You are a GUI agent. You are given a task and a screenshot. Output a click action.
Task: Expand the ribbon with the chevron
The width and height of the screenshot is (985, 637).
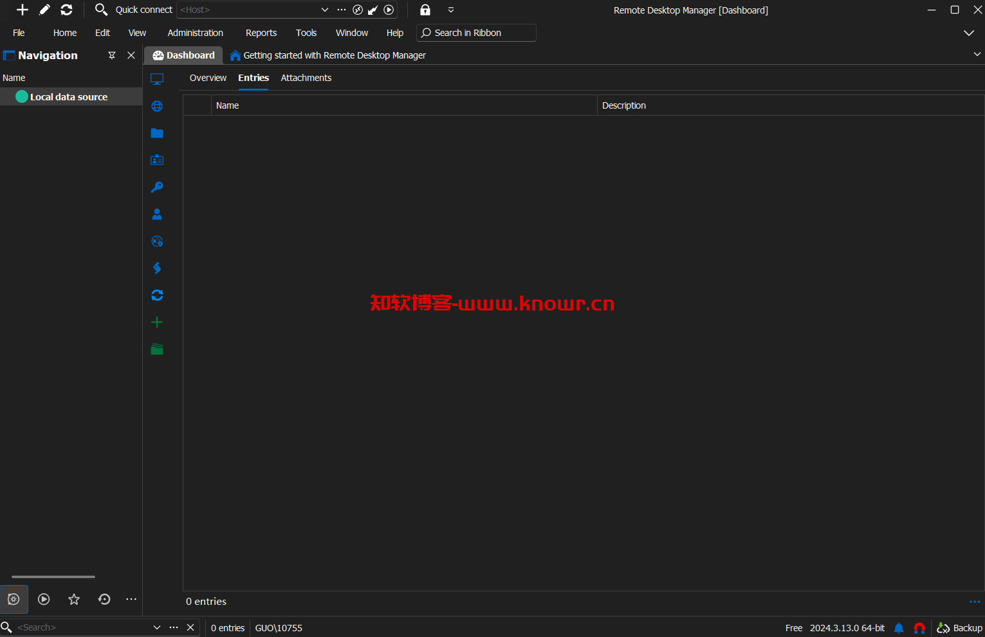click(x=969, y=33)
